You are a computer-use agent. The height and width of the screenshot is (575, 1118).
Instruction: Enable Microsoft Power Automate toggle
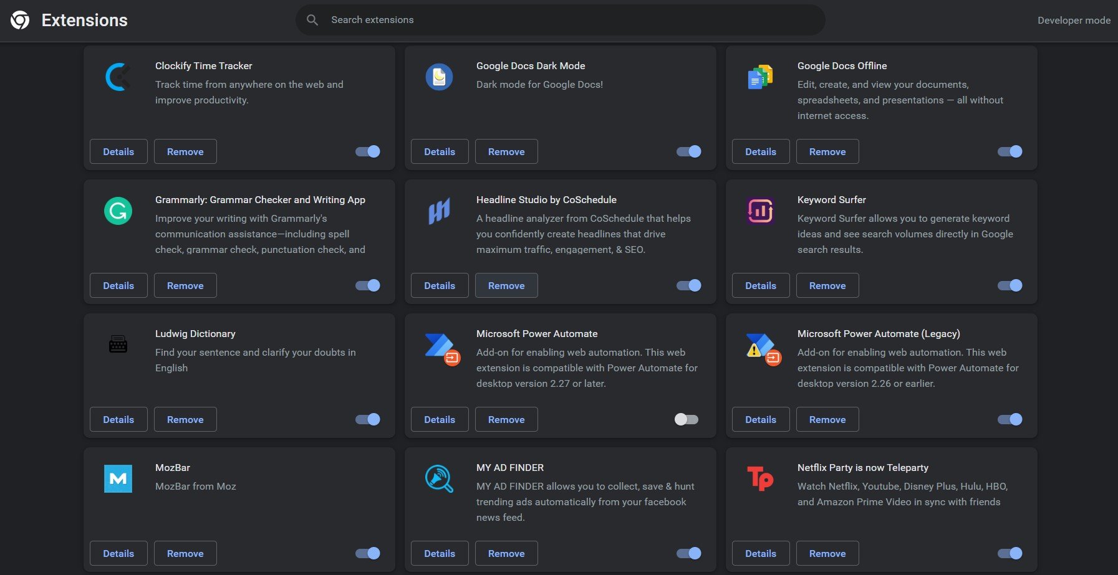click(687, 419)
